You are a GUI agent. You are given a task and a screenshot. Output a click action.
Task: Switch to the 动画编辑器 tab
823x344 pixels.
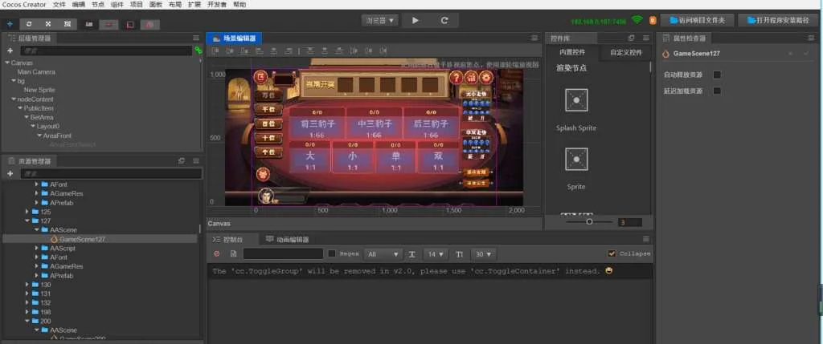coord(287,239)
